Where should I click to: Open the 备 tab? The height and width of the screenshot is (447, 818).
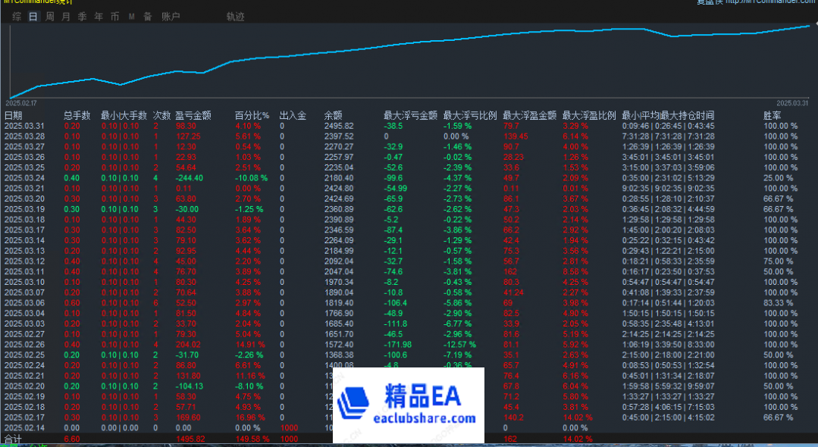(x=148, y=17)
